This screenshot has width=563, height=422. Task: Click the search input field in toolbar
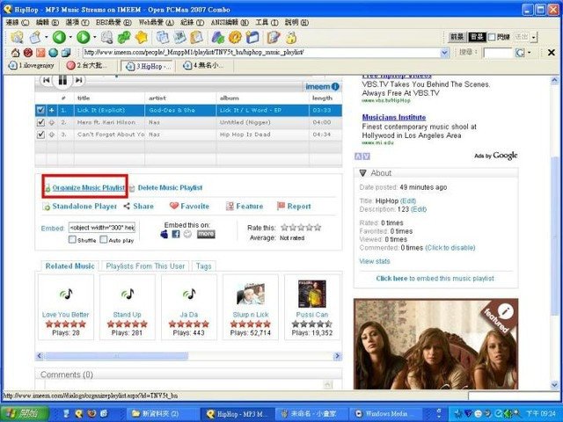pos(497,53)
